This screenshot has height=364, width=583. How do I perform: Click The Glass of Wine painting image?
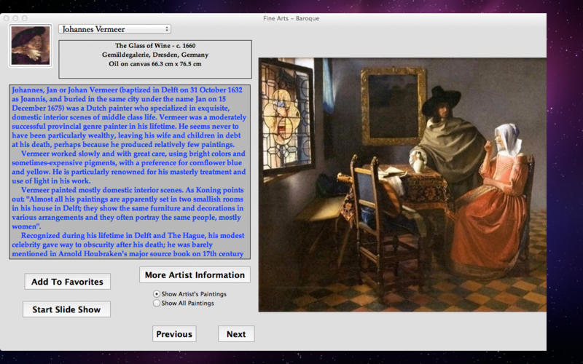pos(402,185)
